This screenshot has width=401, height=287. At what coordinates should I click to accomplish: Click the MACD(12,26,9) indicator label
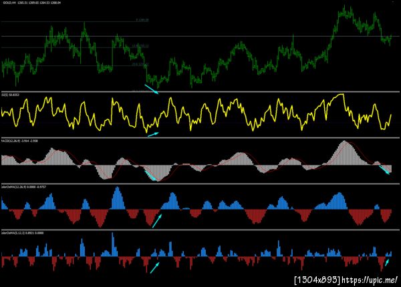19,141
